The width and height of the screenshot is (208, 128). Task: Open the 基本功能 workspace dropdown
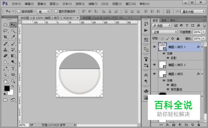[x=193, y=12]
